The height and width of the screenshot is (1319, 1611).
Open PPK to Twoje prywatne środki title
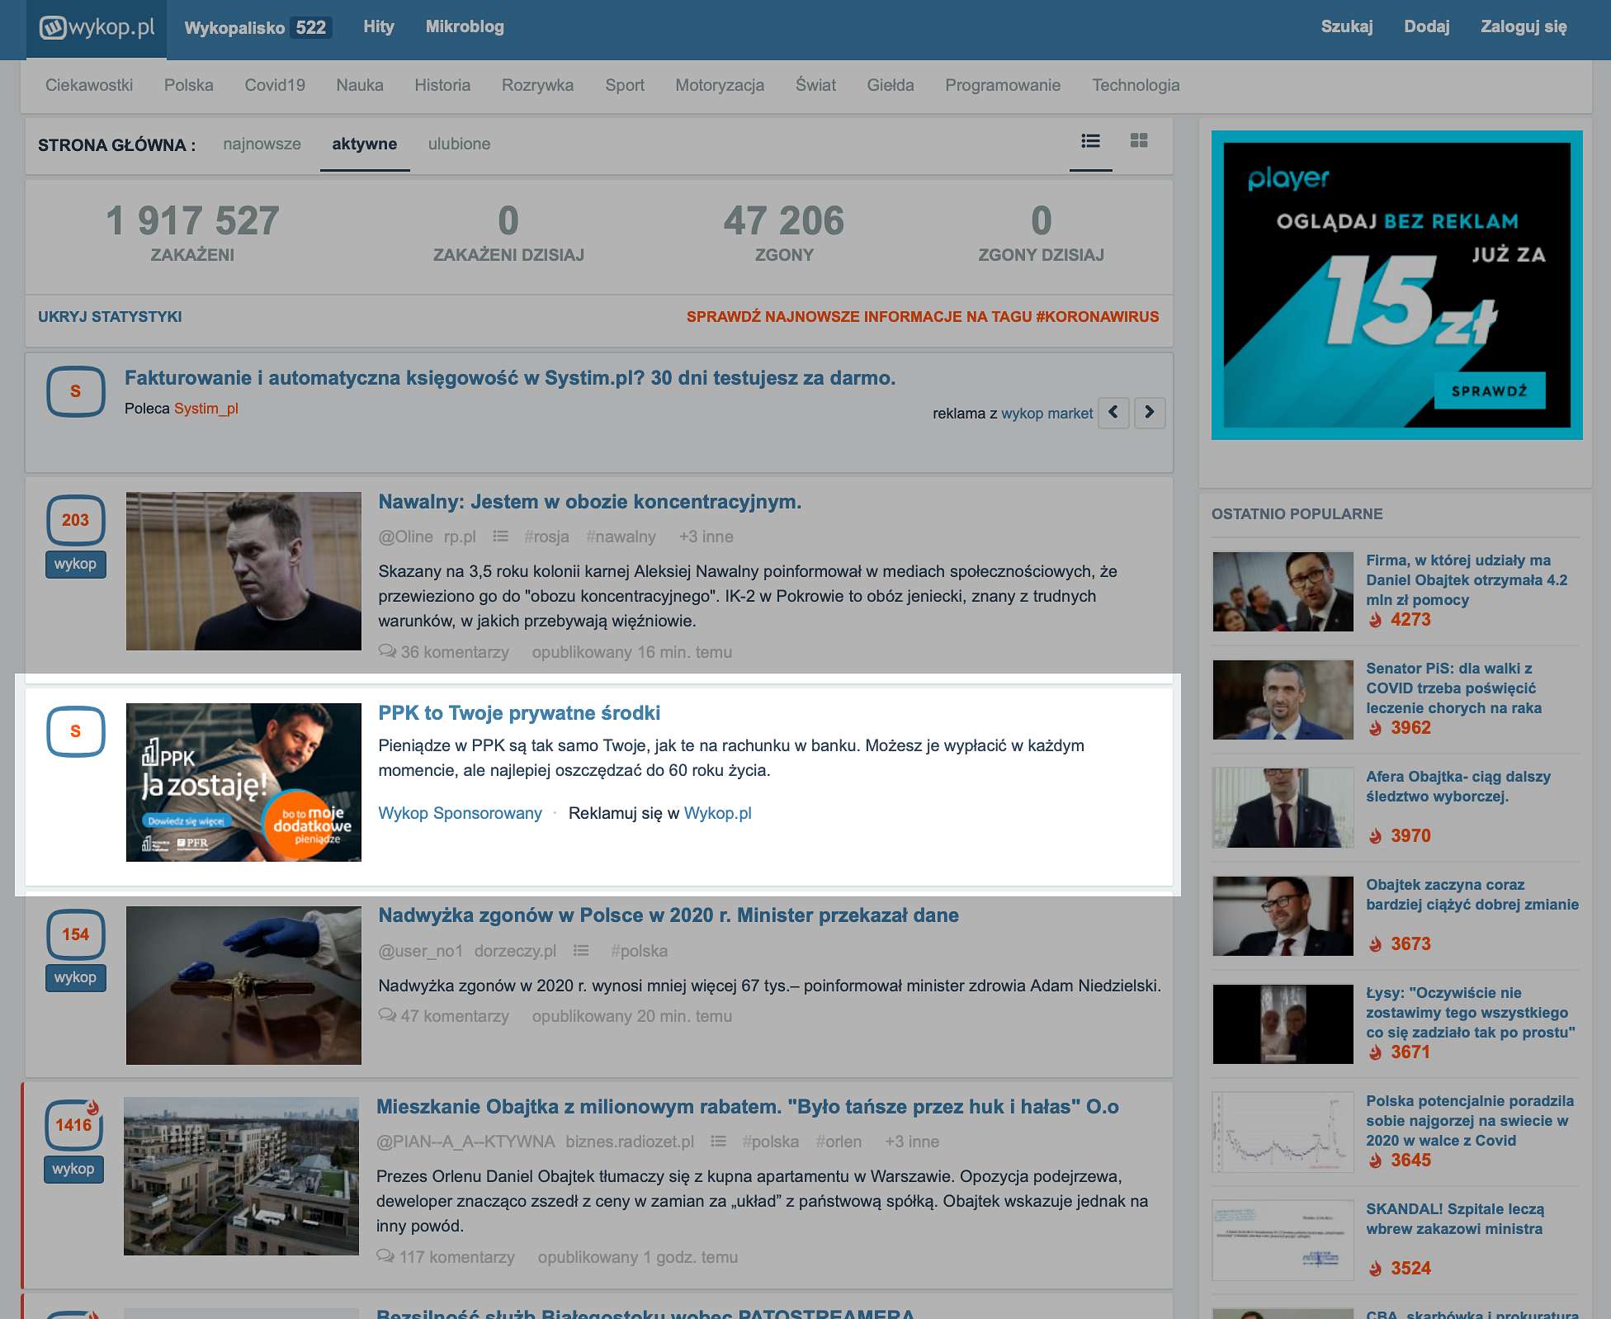(x=519, y=713)
